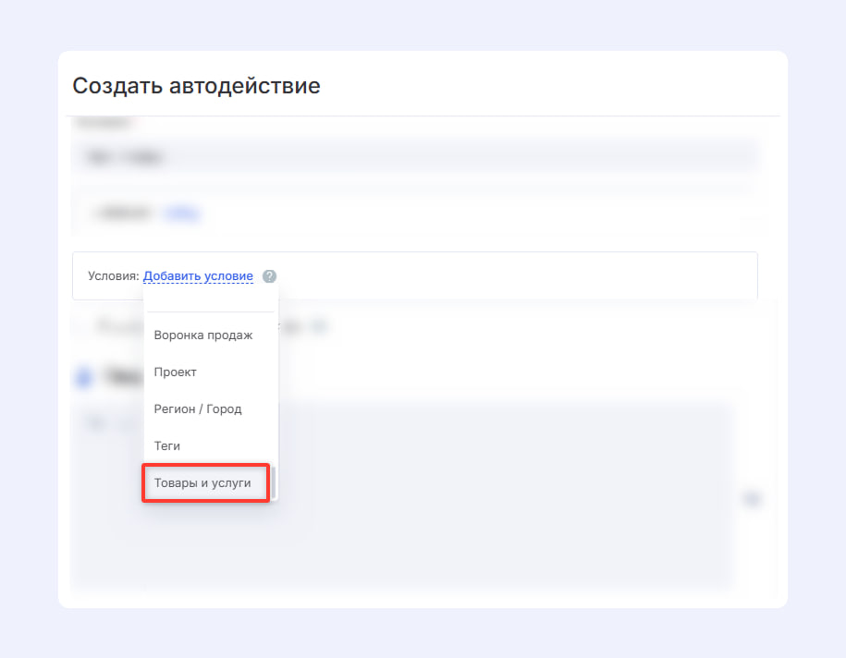The image size is (846, 658).
Task: Click the empty search field atop the dropdown list
Action: (x=210, y=299)
